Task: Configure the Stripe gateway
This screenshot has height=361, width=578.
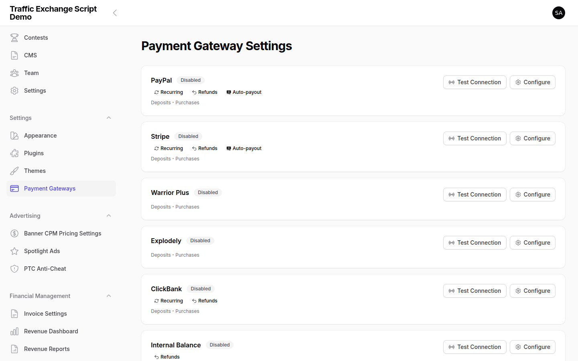Action: pyautogui.click(x=533, y=138)
